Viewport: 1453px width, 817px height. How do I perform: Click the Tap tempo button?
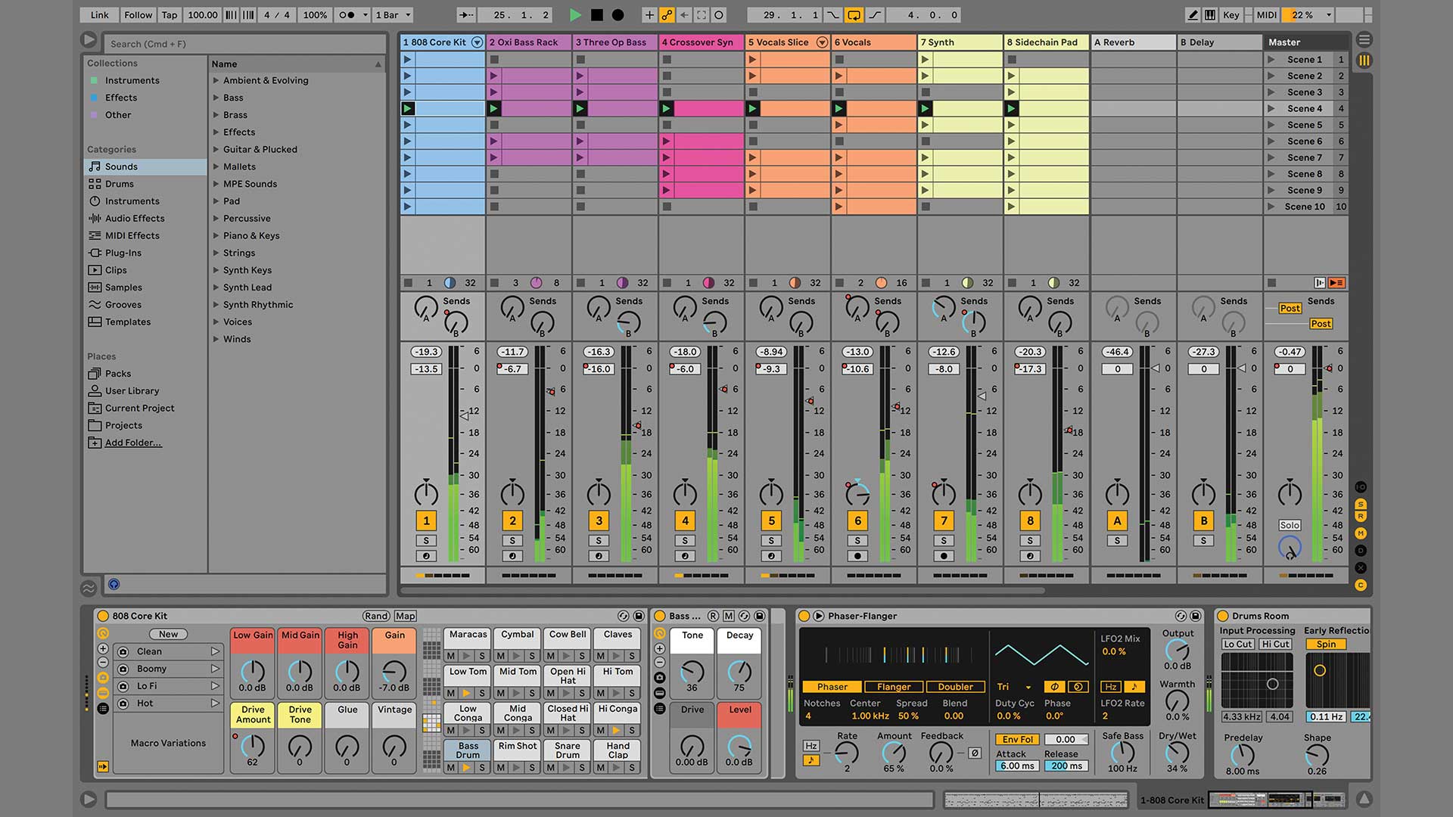(170, 14)
